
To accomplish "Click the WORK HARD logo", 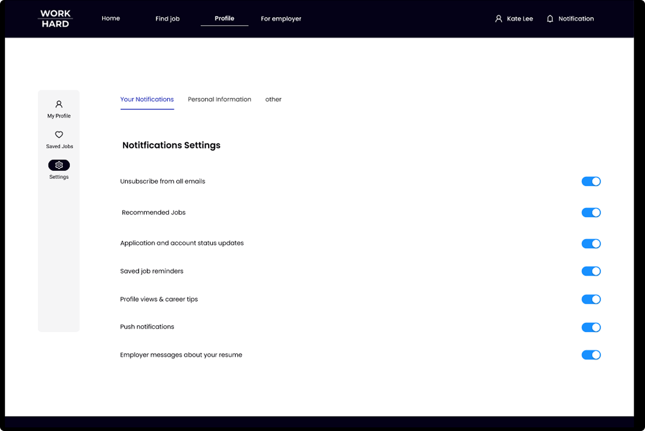I will tap(55, 19).
